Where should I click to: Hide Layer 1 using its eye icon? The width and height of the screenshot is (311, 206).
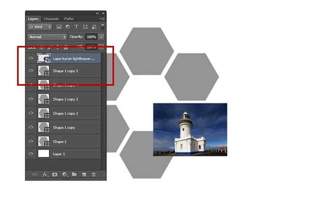click(x=31, y=153)
